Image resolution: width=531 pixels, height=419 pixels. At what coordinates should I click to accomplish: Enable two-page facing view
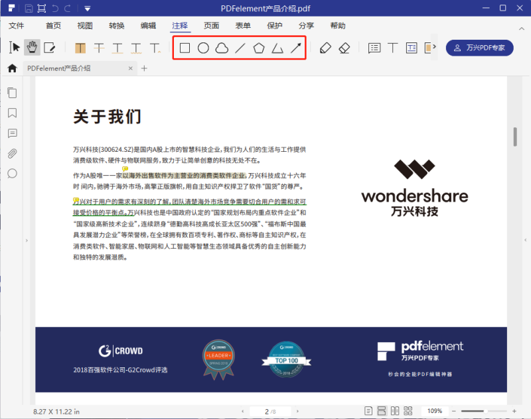tap(396, 411)
